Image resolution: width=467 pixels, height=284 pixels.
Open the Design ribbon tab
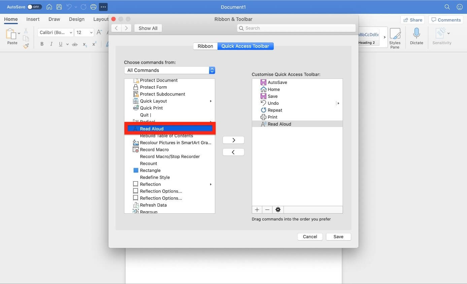pos(77,19)
